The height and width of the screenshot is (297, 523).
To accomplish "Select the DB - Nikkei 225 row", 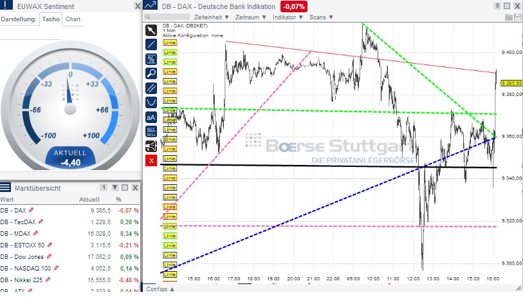I will (x=69, y=280).
